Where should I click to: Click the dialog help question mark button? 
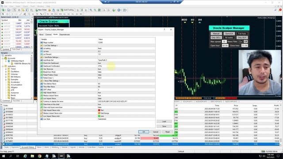coord(164,30)
